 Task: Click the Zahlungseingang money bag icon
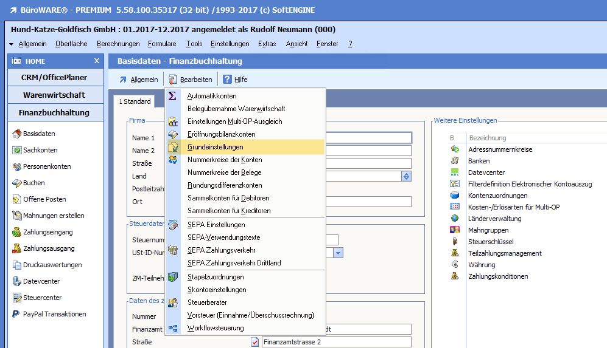point(17,232)
